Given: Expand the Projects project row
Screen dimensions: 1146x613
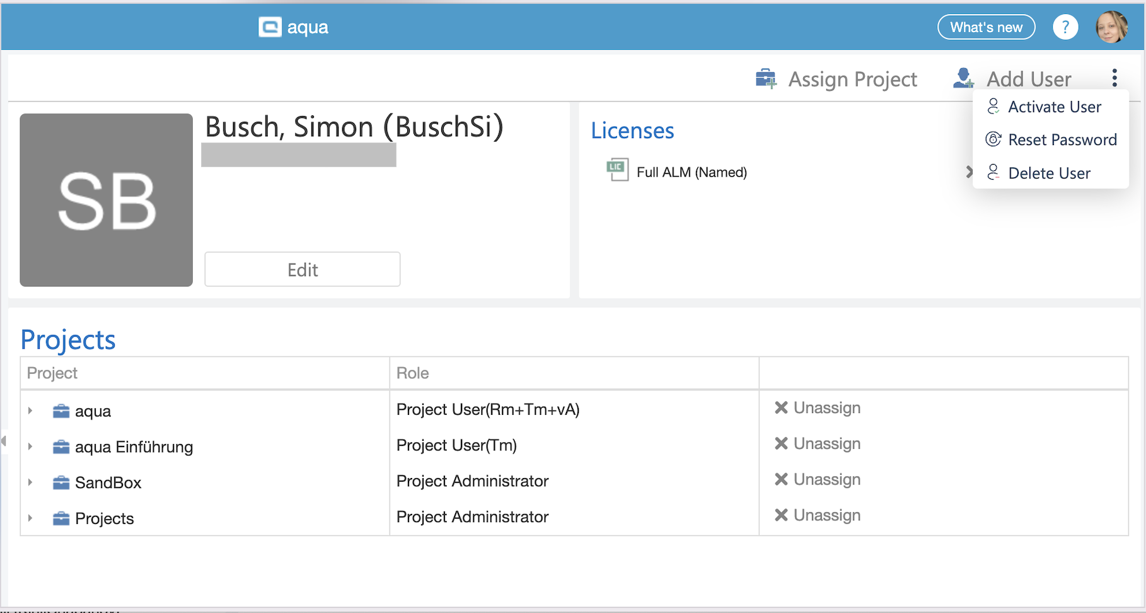Looking at the screenshot, I should pyautogui.click(x=30, y=518).
